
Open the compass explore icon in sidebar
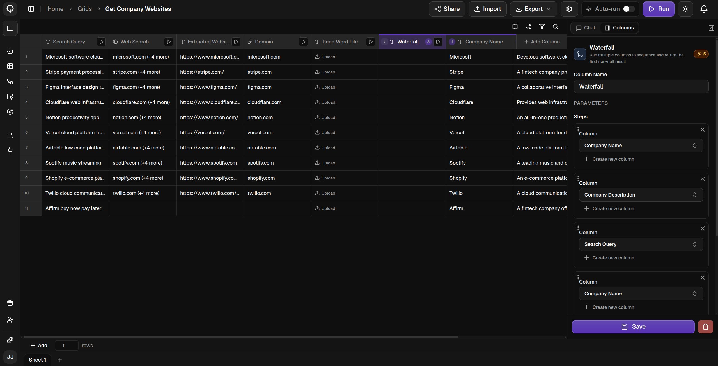click(10, 112)
